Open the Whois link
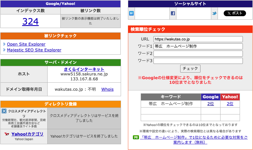Image resolution: width=253 pixels, height=150 pixels. click(107, 89)
